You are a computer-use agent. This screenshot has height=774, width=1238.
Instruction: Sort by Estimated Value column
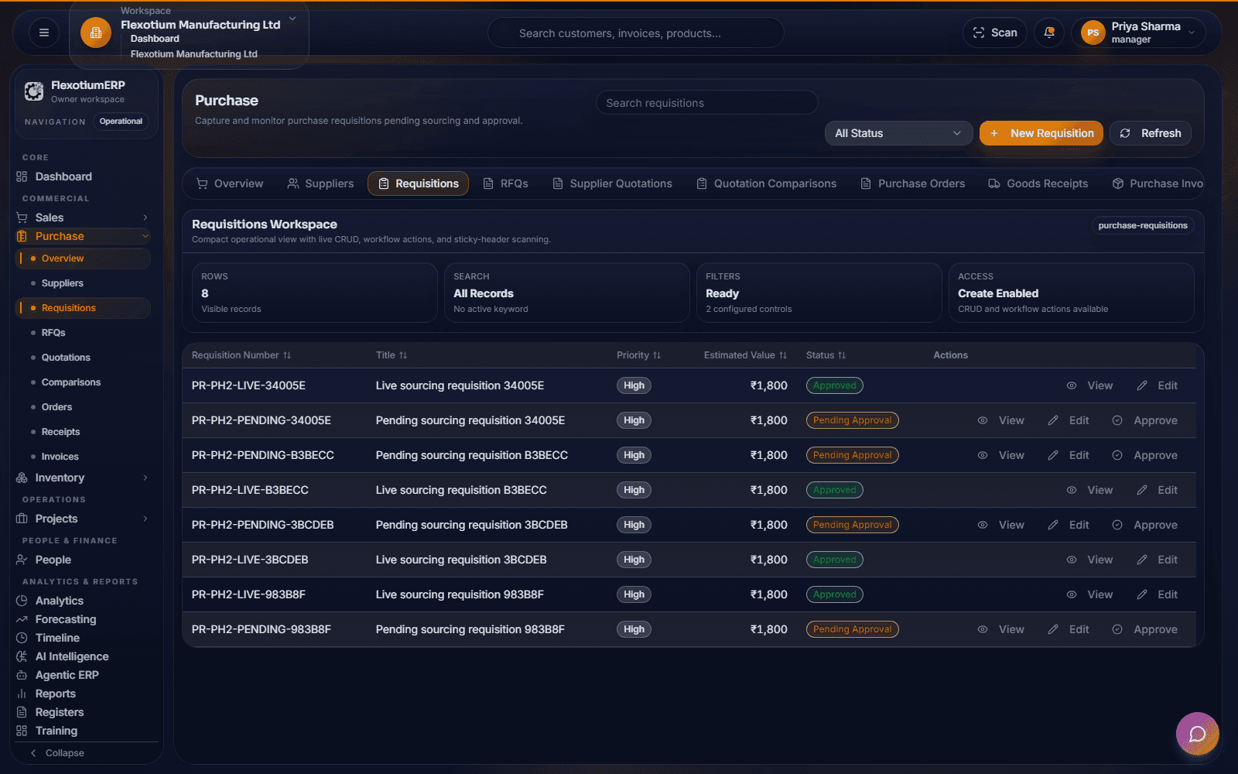[745, 355]
